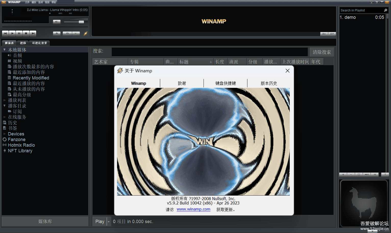The image size is (391, 233).
Task: Click the 搜索 input field
Action: click(x=210, y=52)
